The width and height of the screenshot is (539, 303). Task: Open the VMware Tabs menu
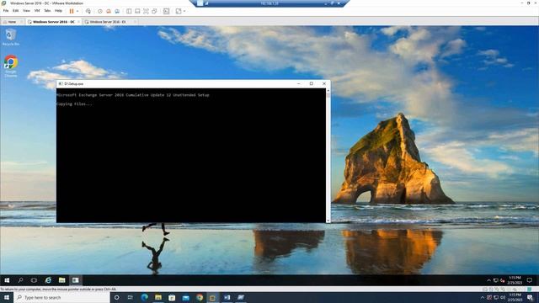click(x=47, y=11)
